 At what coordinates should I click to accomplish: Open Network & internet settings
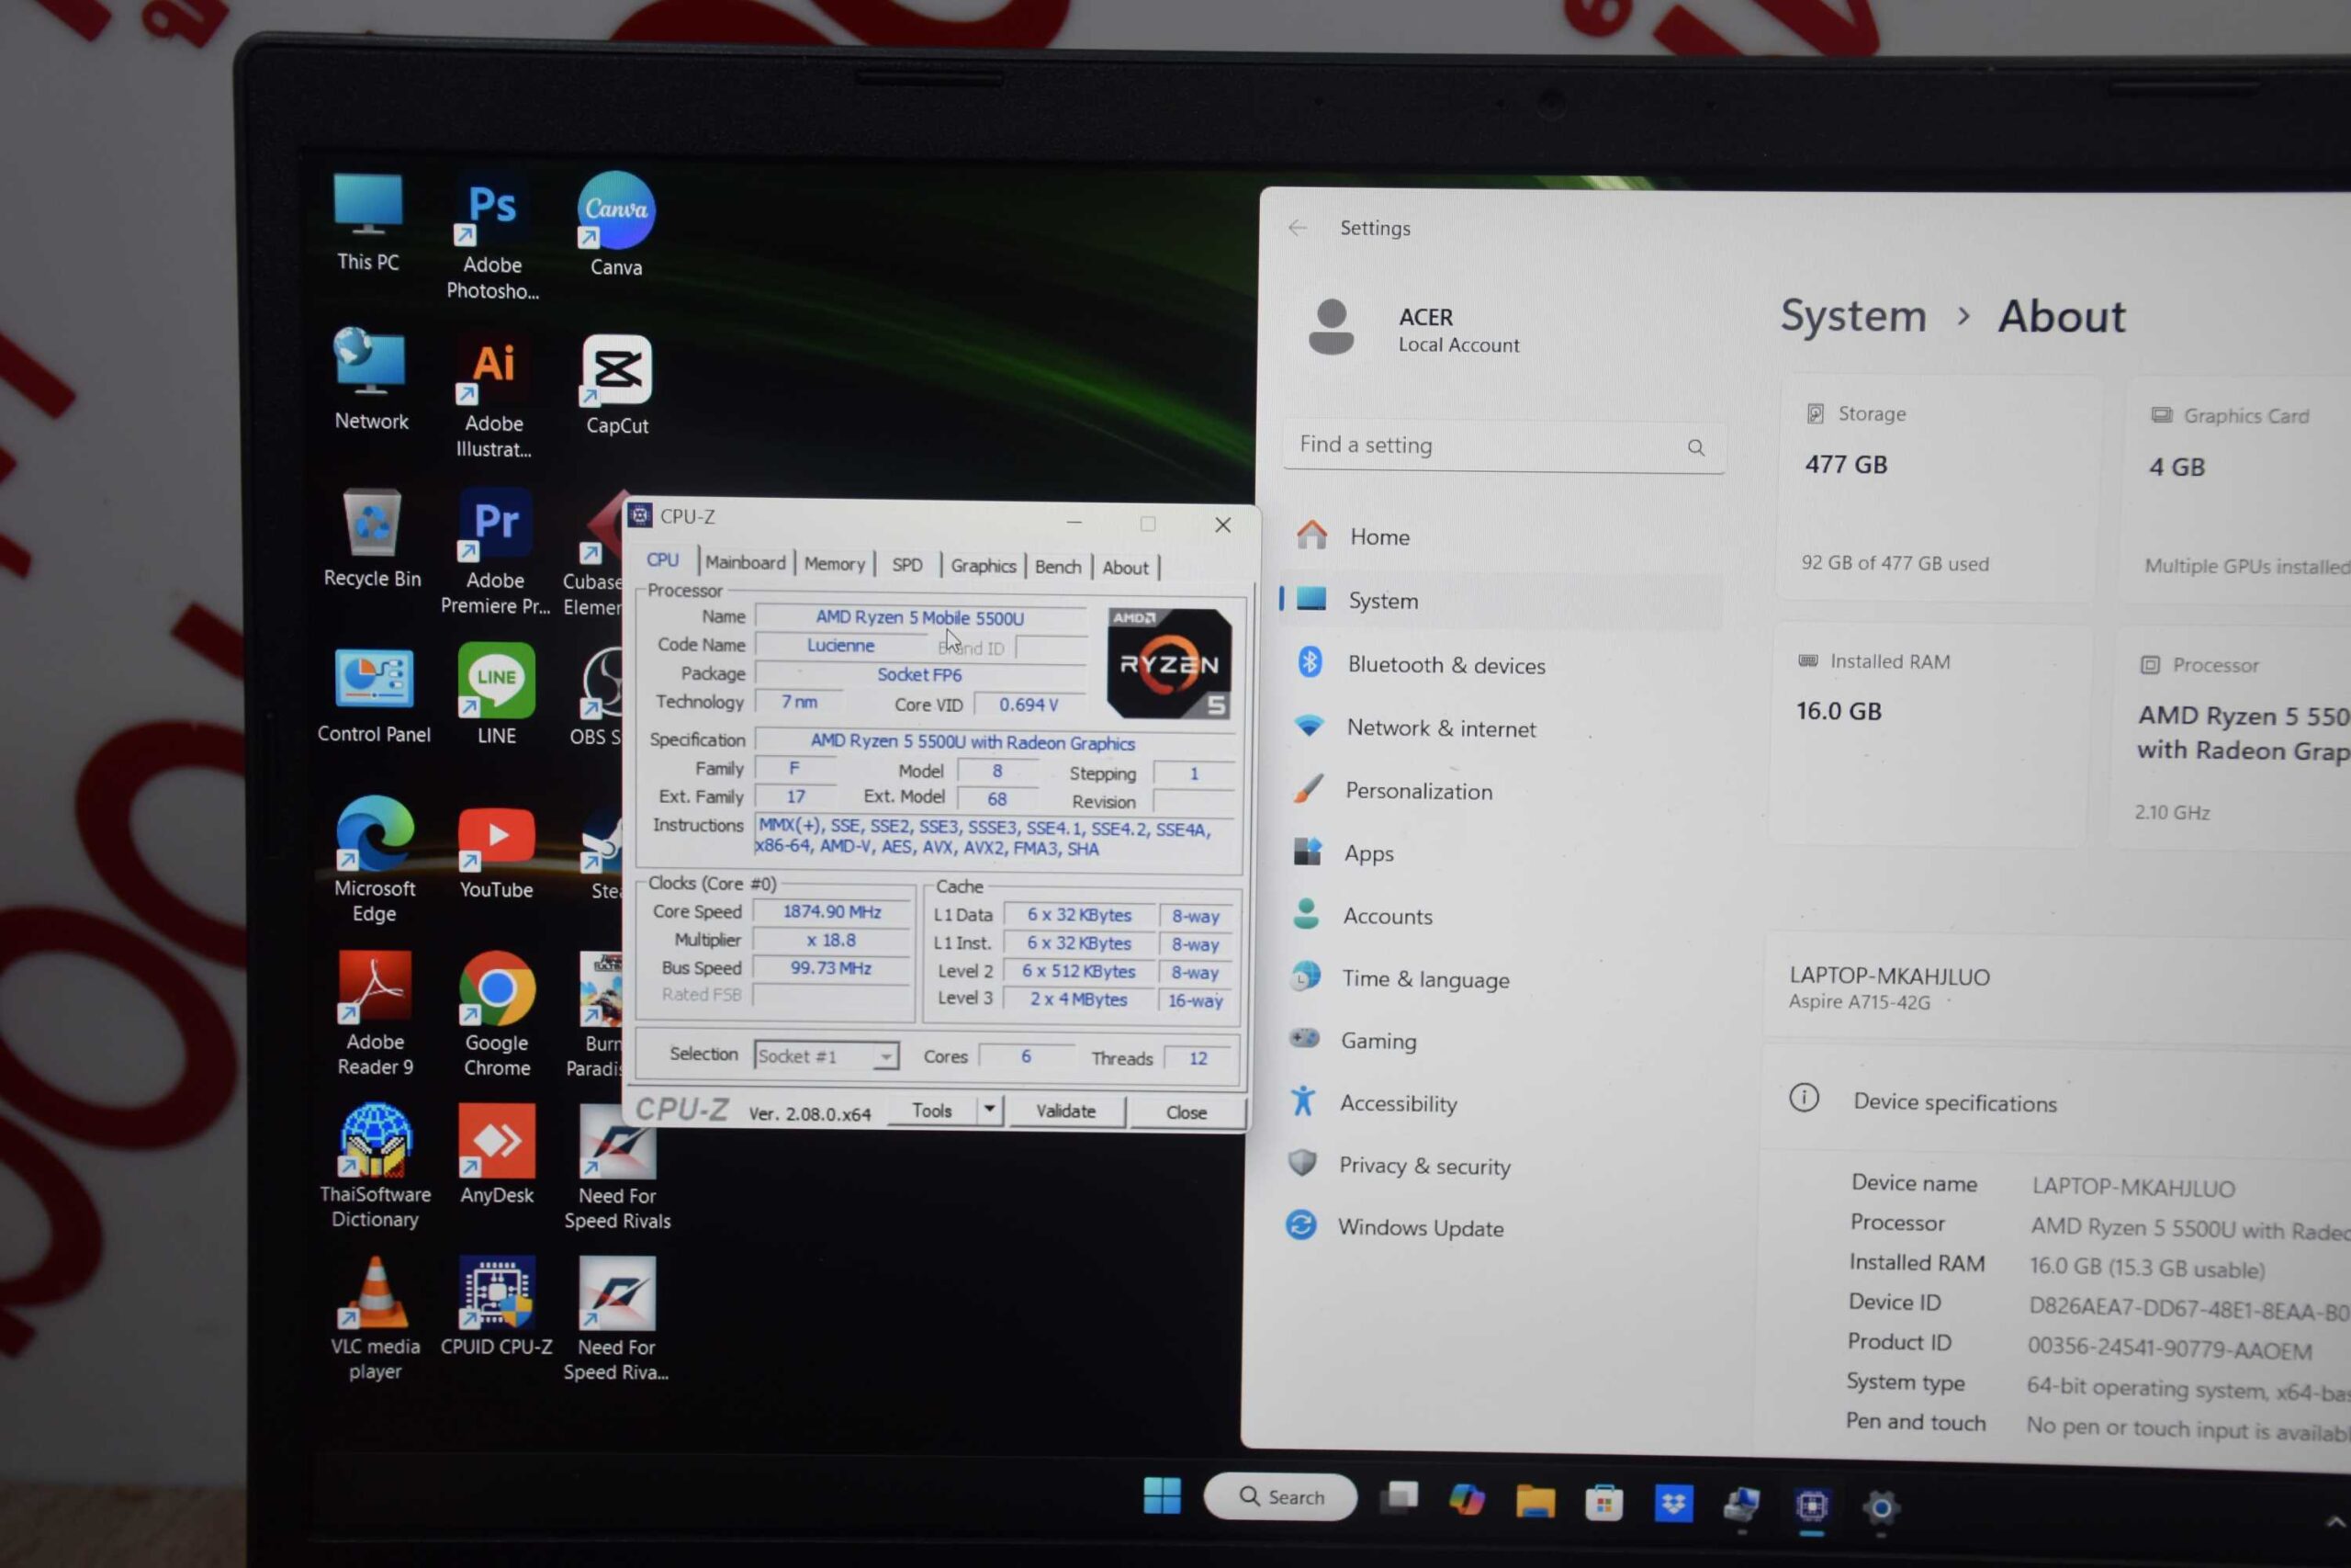click(1500, 728)
